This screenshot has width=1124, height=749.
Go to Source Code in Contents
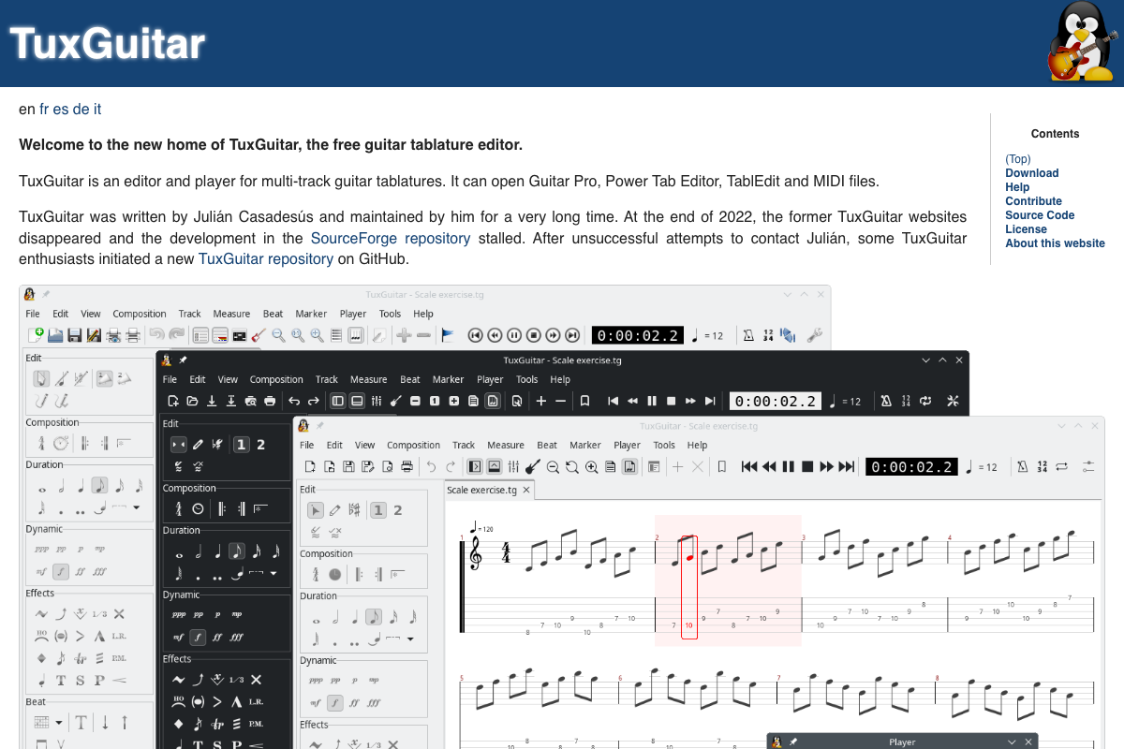tap(1040, 215)
